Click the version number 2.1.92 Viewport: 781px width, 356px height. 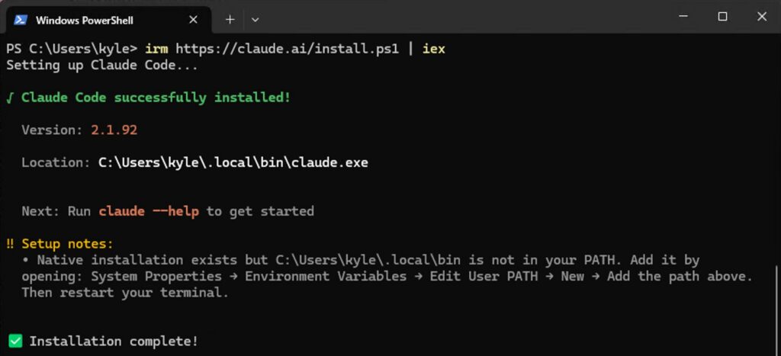(x=114, y=130)
